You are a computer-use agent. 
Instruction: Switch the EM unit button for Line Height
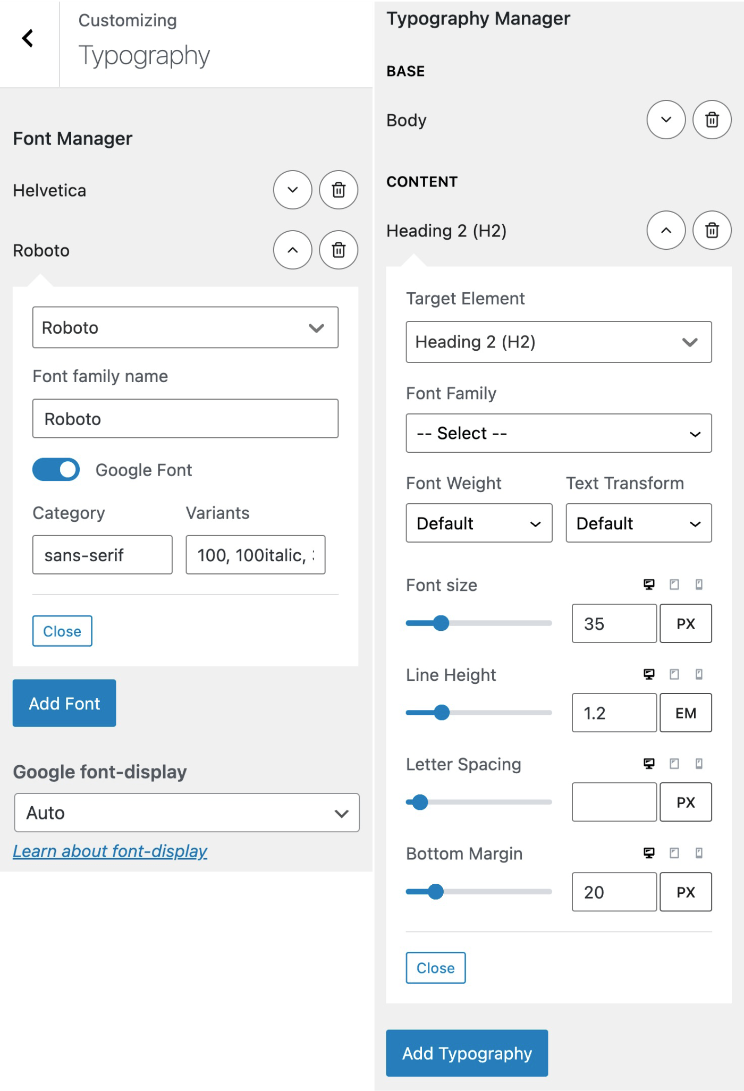(686, 713)
